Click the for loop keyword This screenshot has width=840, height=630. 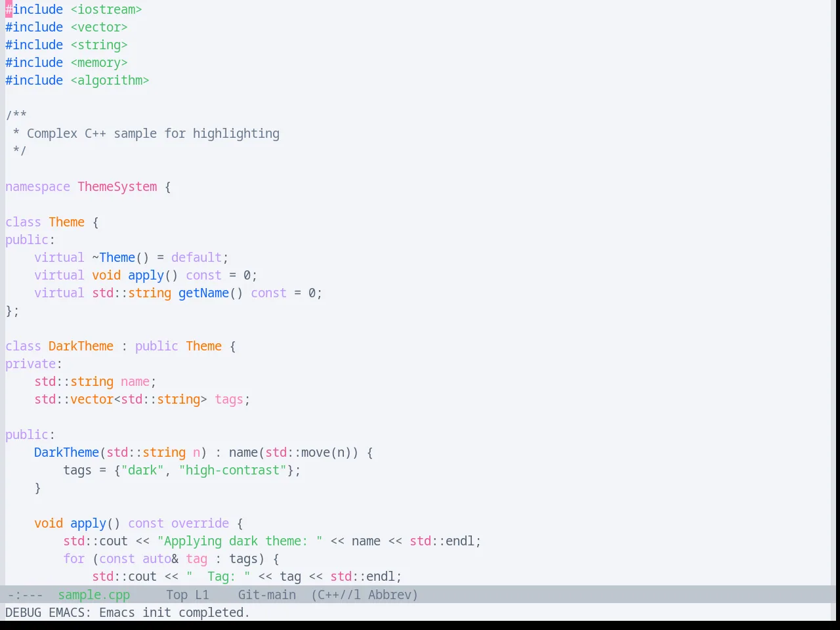(x=73, y=558)
